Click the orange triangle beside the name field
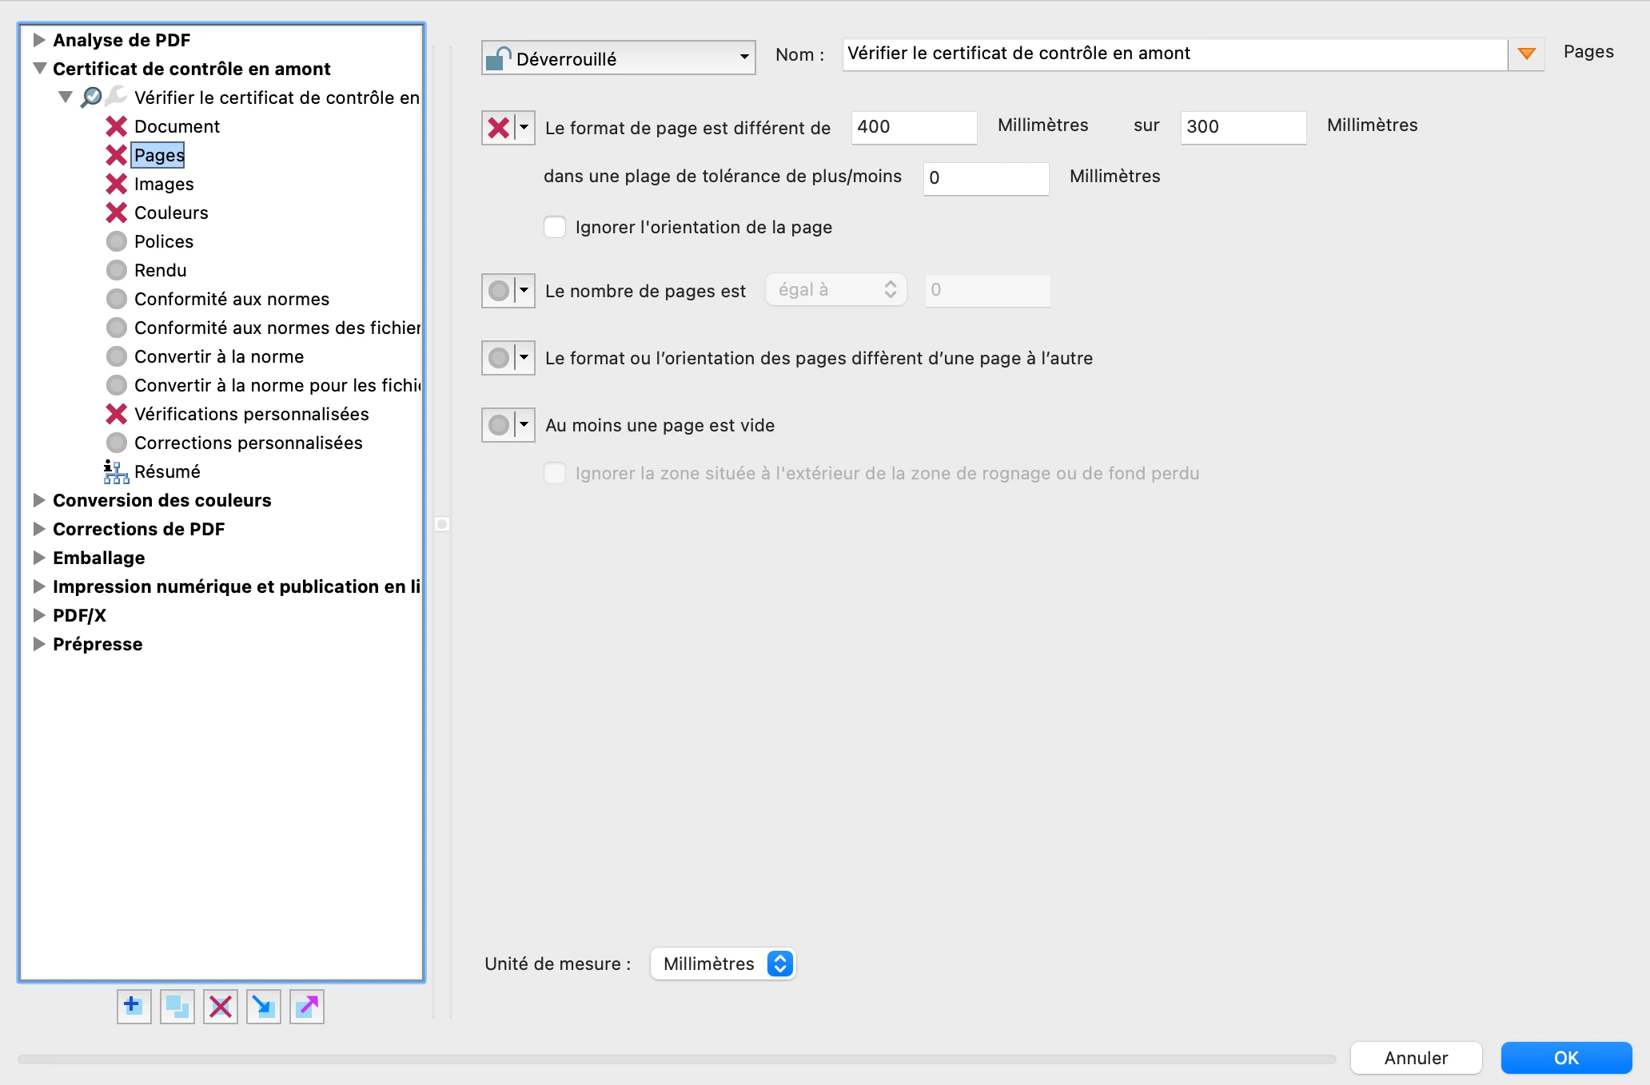Screen dimensions: 1650x1085 click(x=1526, y=54)
